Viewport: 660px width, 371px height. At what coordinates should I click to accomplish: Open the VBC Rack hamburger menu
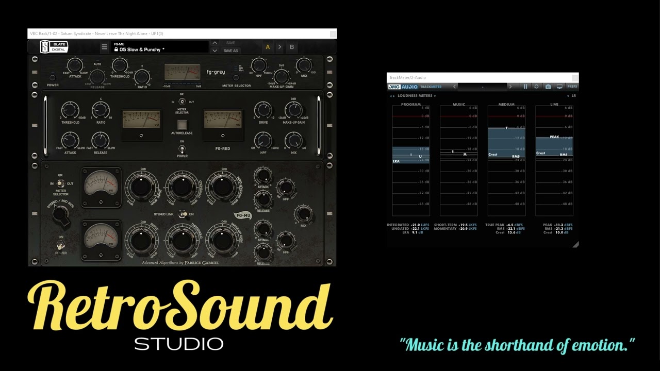pyautogui.click(x=104, y=47)
